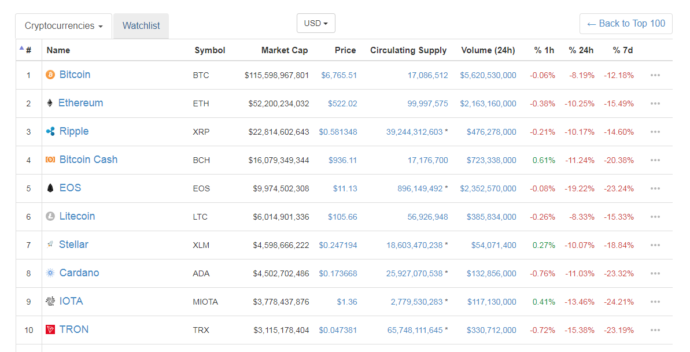This screenshot has height=352, width=690.
Task: Click Bitcoin market cap $115,598,967,801
Action: pyautogui.click(x=277, y=75)
